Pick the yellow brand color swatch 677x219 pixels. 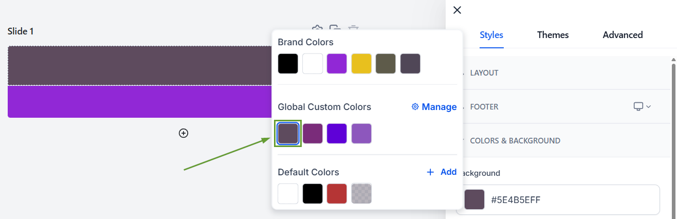pos(361,64)
